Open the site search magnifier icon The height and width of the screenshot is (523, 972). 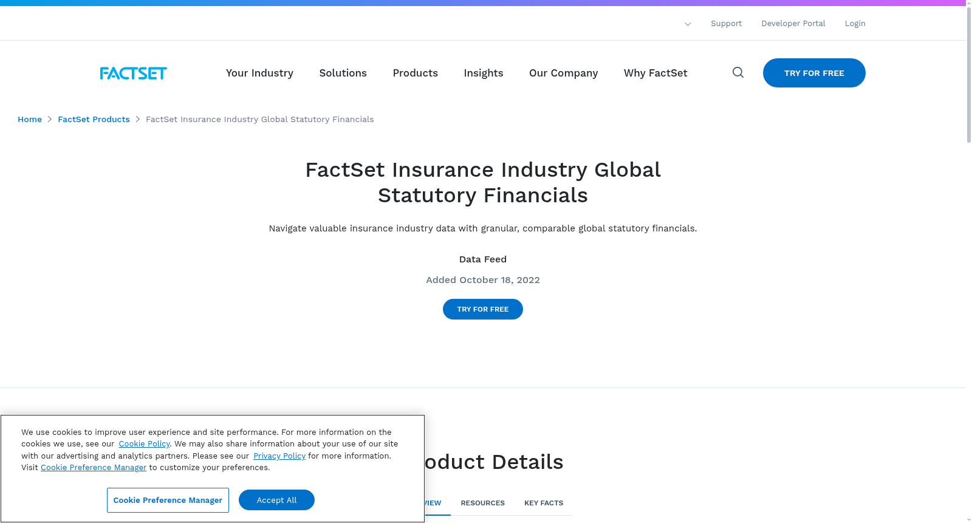click(738, 72)
